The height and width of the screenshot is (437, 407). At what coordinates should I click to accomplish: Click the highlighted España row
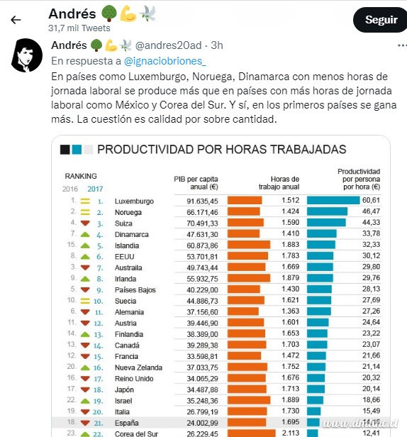pos(221,423)
